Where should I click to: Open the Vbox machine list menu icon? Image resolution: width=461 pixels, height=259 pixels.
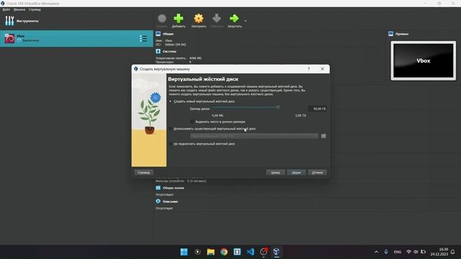click(x=143, y=38)
